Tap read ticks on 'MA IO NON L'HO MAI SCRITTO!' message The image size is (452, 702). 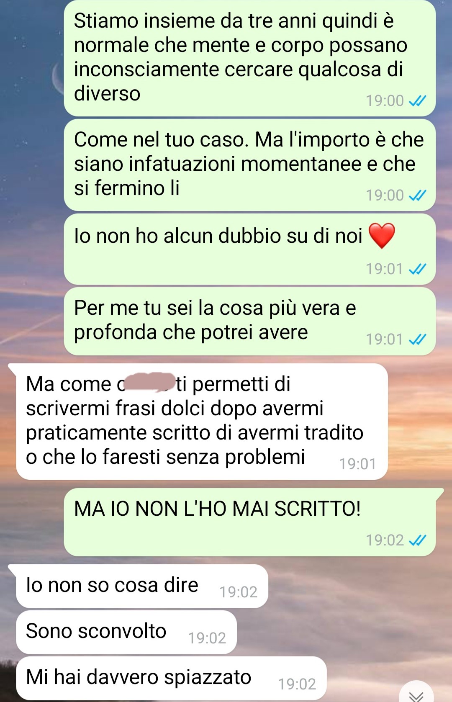[417, 540]
